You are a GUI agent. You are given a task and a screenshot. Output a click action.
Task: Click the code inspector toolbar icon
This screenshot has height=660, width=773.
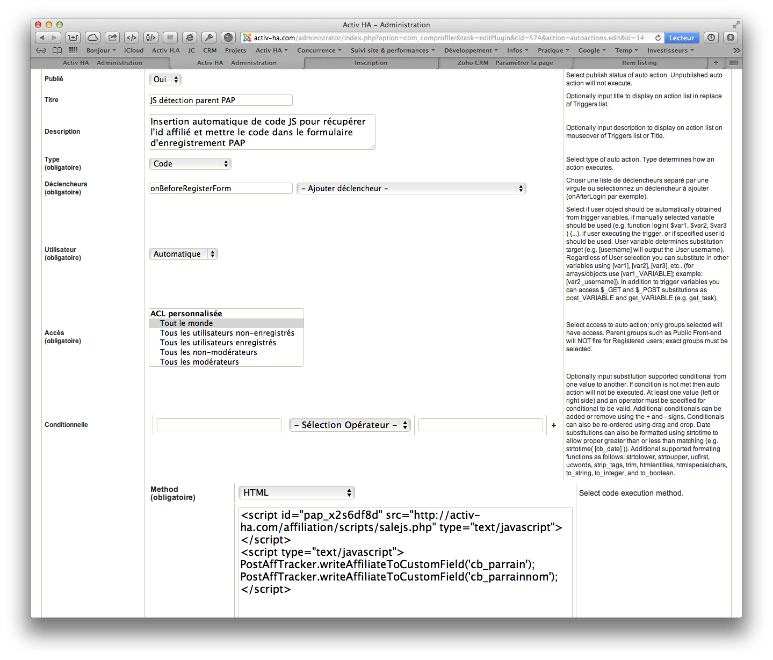point(151,38)
